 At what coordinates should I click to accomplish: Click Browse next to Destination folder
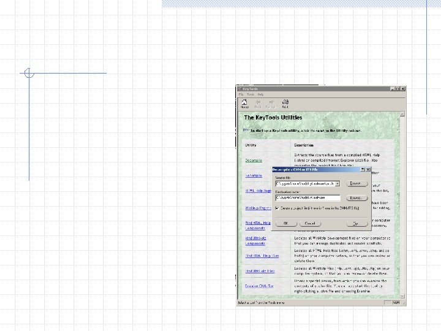coord(357,198)
